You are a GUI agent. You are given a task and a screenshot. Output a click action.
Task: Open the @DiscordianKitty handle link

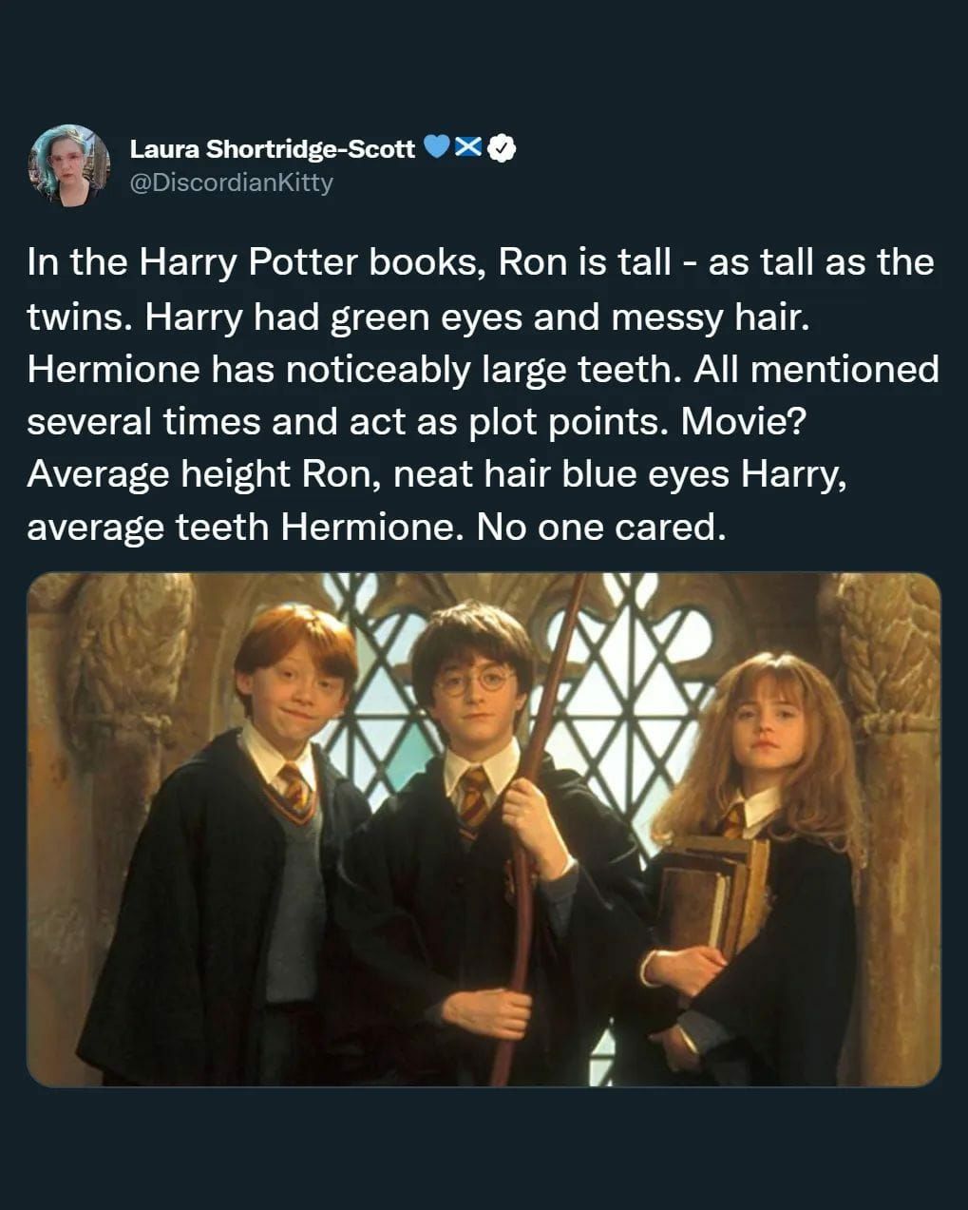pos(231,182)
